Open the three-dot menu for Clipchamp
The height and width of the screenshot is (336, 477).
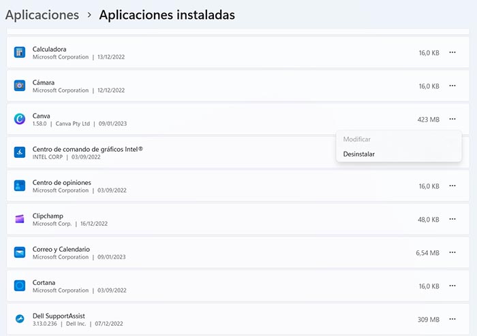[x=452, y=219]
